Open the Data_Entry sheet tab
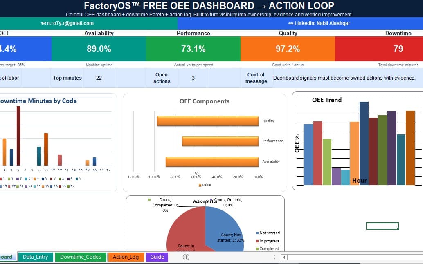The width and height of the screenshot is (423, 264). tap(36, 257)
